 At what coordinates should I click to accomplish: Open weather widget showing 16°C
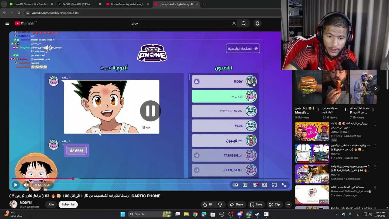click(x=13, y=214)
